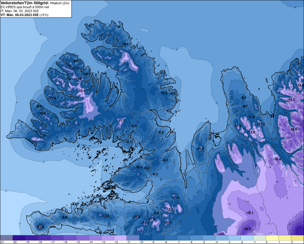Click the "-10.1" temperature value on the map
304x244 pixels.
point(125,44)
